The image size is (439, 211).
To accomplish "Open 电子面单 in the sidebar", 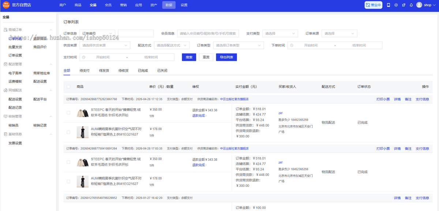I will click(15, 73).
